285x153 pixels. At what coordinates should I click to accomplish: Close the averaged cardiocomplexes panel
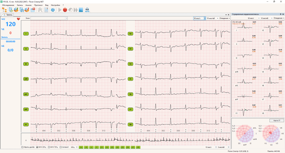point(283,14)
